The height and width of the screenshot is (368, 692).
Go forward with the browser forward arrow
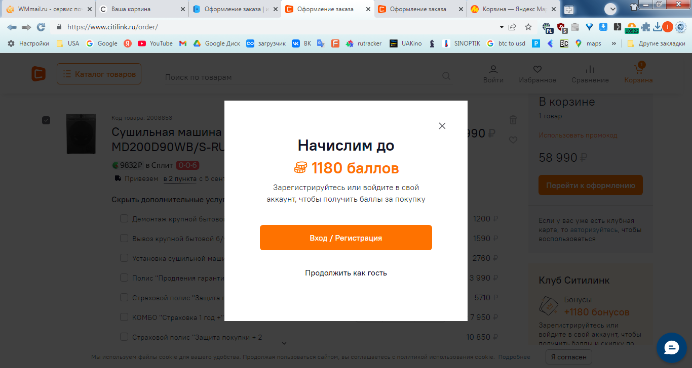[26, 27]
